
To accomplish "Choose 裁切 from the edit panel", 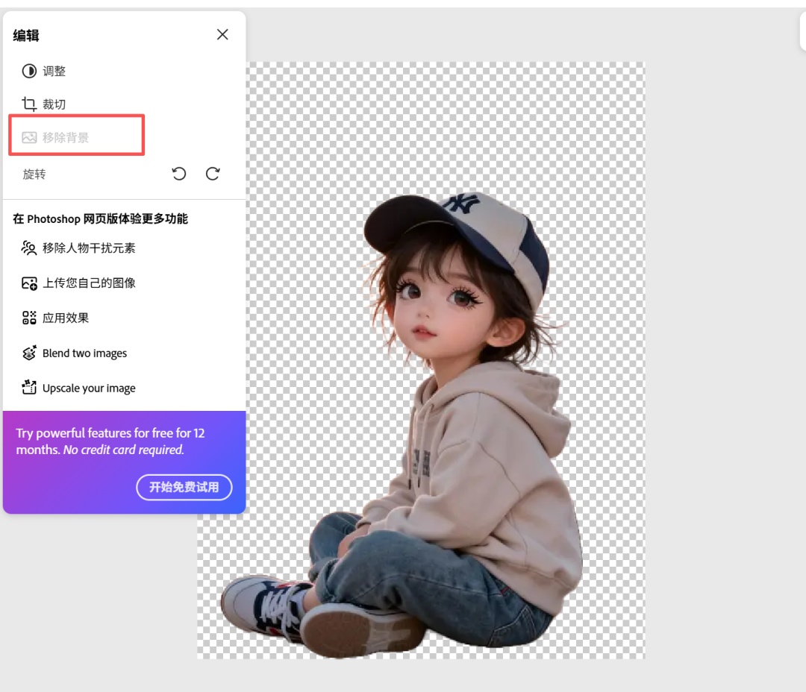I will tap(52, 104).
